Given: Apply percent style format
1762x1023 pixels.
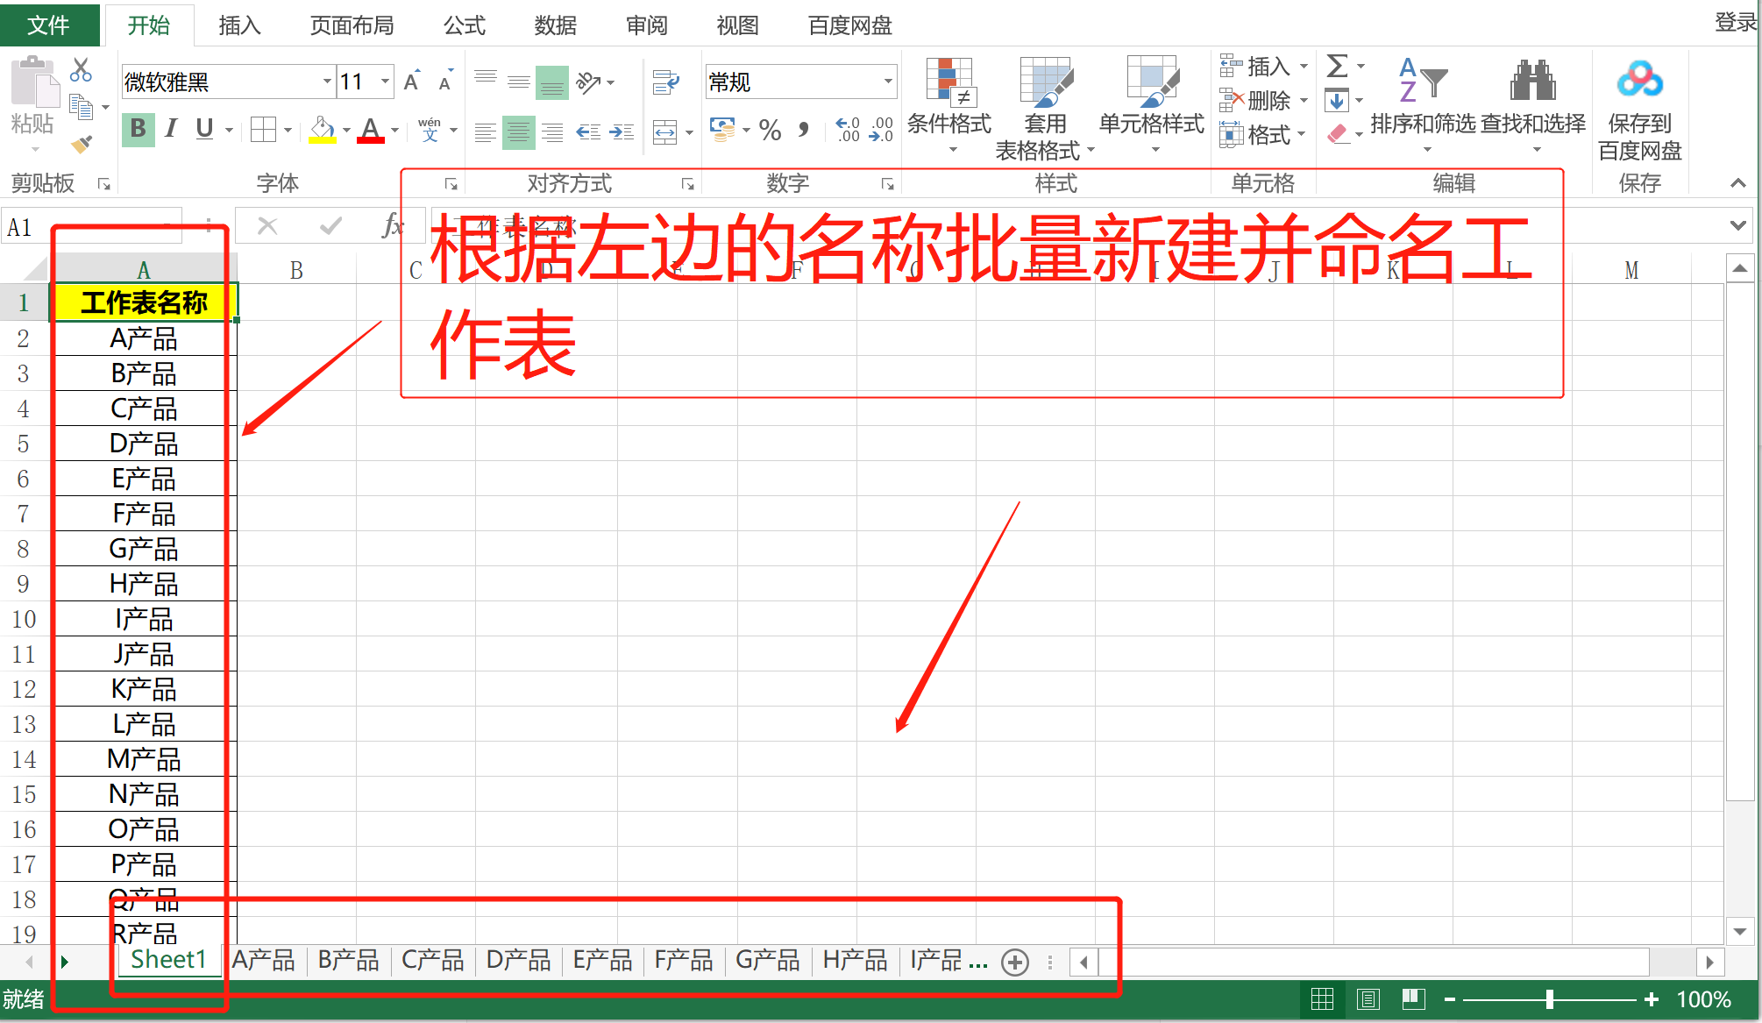Looking at the screenshot, I should point(770,130).
